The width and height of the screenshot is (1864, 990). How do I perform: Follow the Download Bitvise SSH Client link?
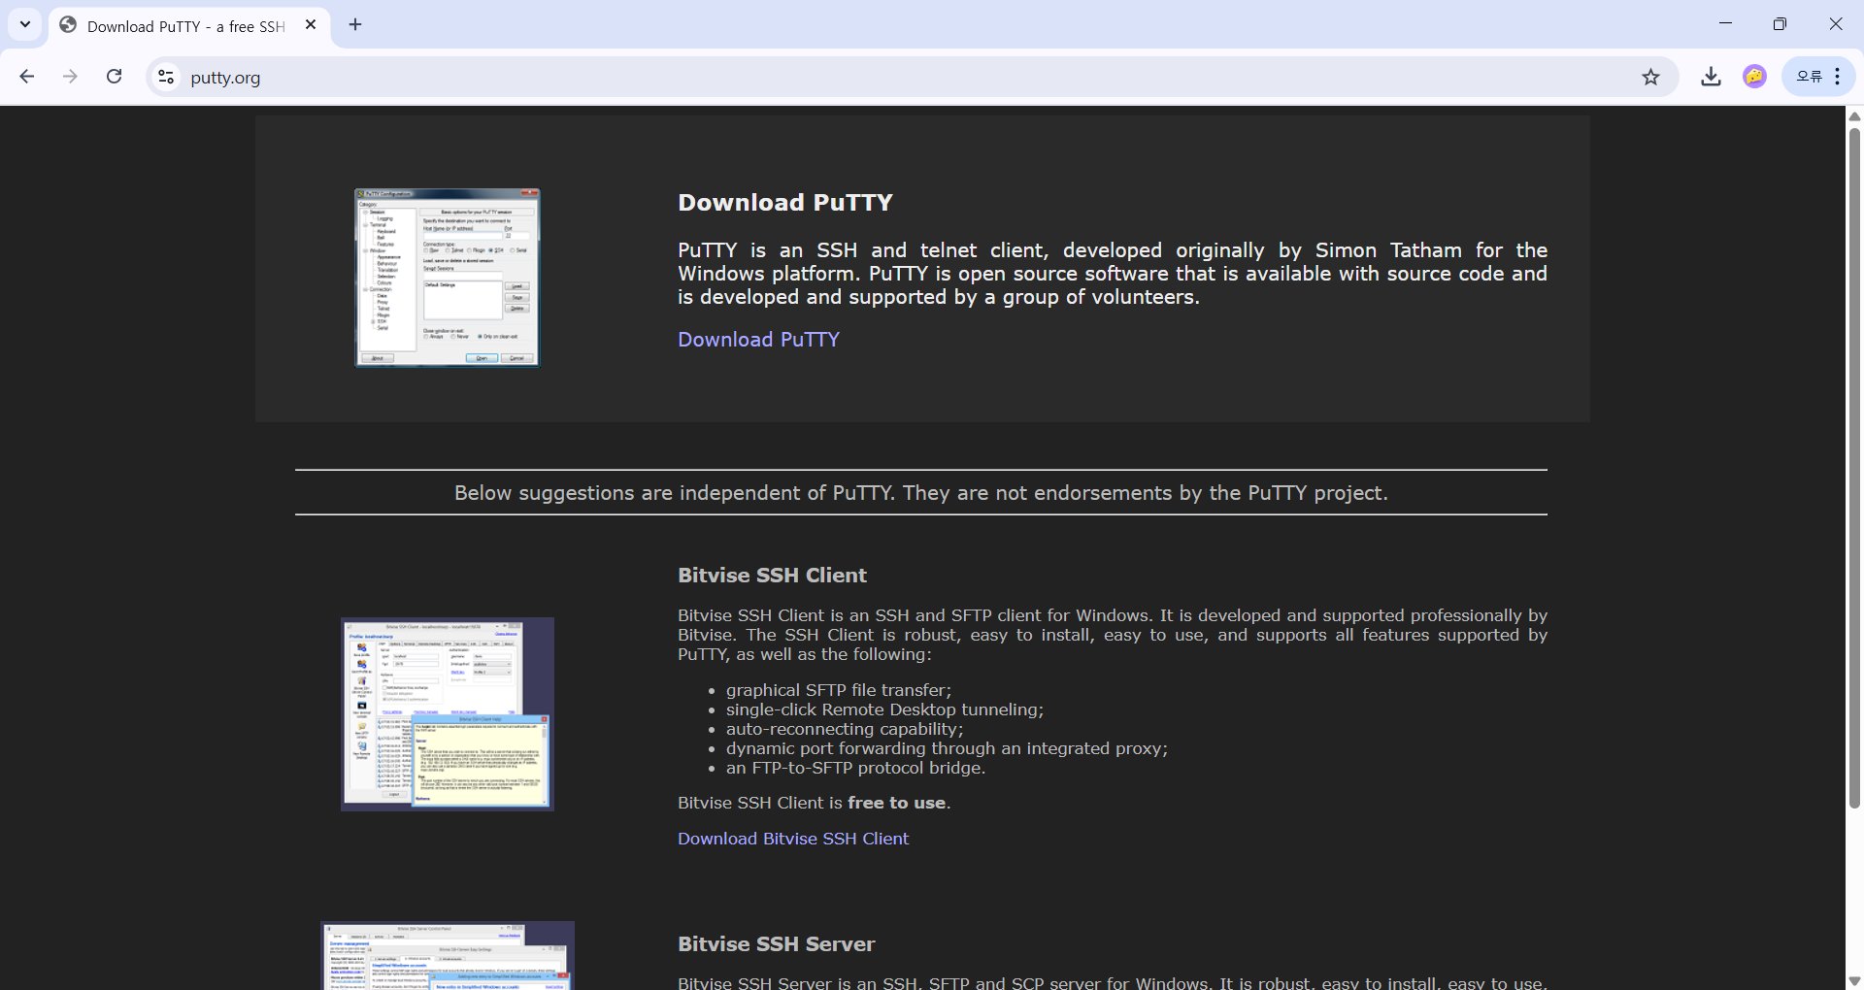click(x=793, y=839)
